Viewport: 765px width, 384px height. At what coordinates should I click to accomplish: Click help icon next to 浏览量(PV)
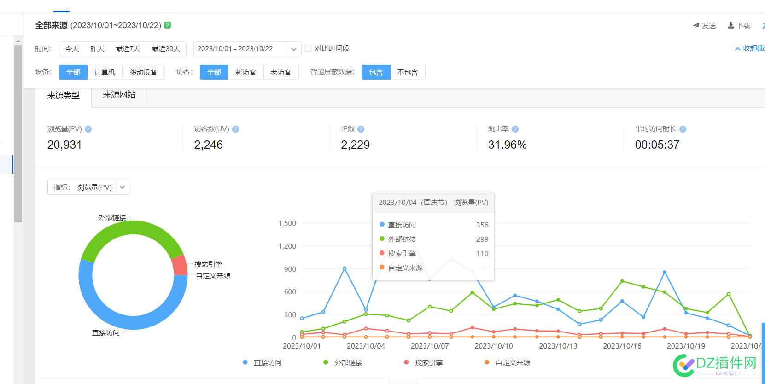(88, 129)
